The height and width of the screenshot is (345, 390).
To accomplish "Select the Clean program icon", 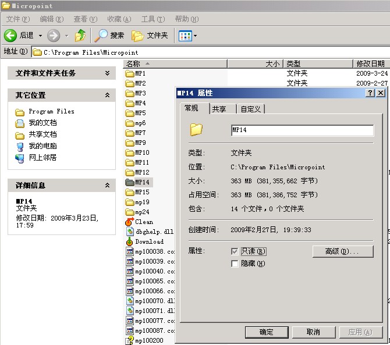I will click(x=130, y=222).
